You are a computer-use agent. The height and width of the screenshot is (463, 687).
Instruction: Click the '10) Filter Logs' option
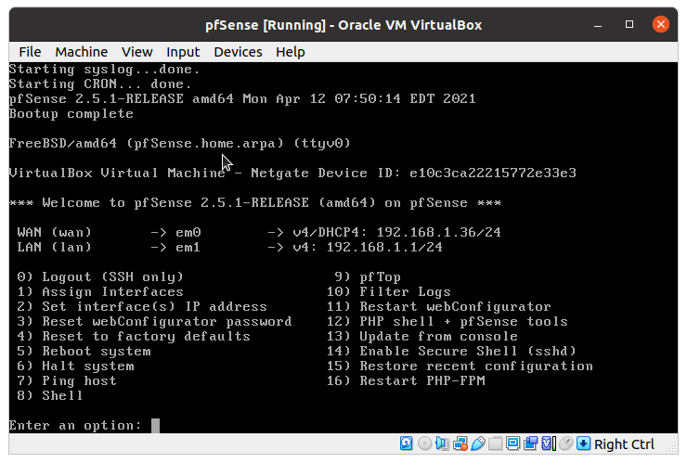click(389, 291)
